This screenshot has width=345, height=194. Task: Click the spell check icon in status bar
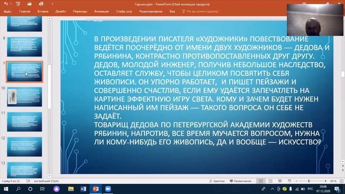click(x=28, y=181)
